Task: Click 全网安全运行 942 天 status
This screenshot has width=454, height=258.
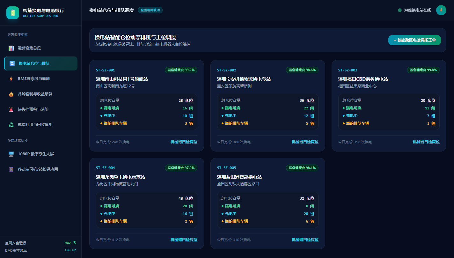Action: 40,243
